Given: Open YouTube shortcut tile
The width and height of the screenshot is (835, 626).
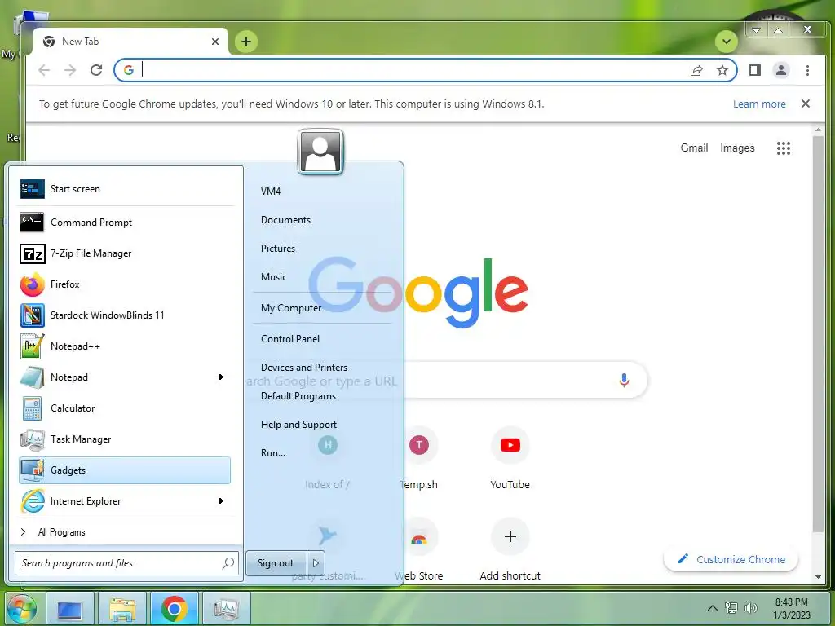Looking at the screenshot, I should (x=510, y=458).
